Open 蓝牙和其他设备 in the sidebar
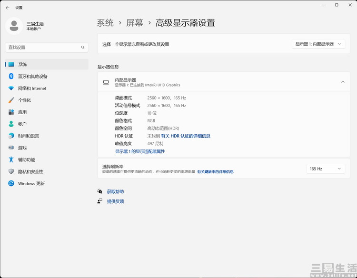Screen dimensions: 357x278 click(x=32, y=76)
